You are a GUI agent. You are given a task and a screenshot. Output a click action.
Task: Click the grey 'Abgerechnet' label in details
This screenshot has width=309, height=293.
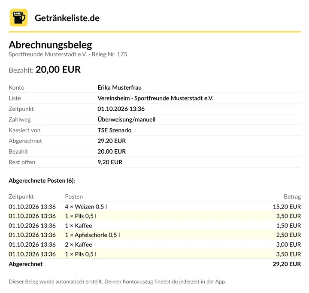[x=25, y=141]
